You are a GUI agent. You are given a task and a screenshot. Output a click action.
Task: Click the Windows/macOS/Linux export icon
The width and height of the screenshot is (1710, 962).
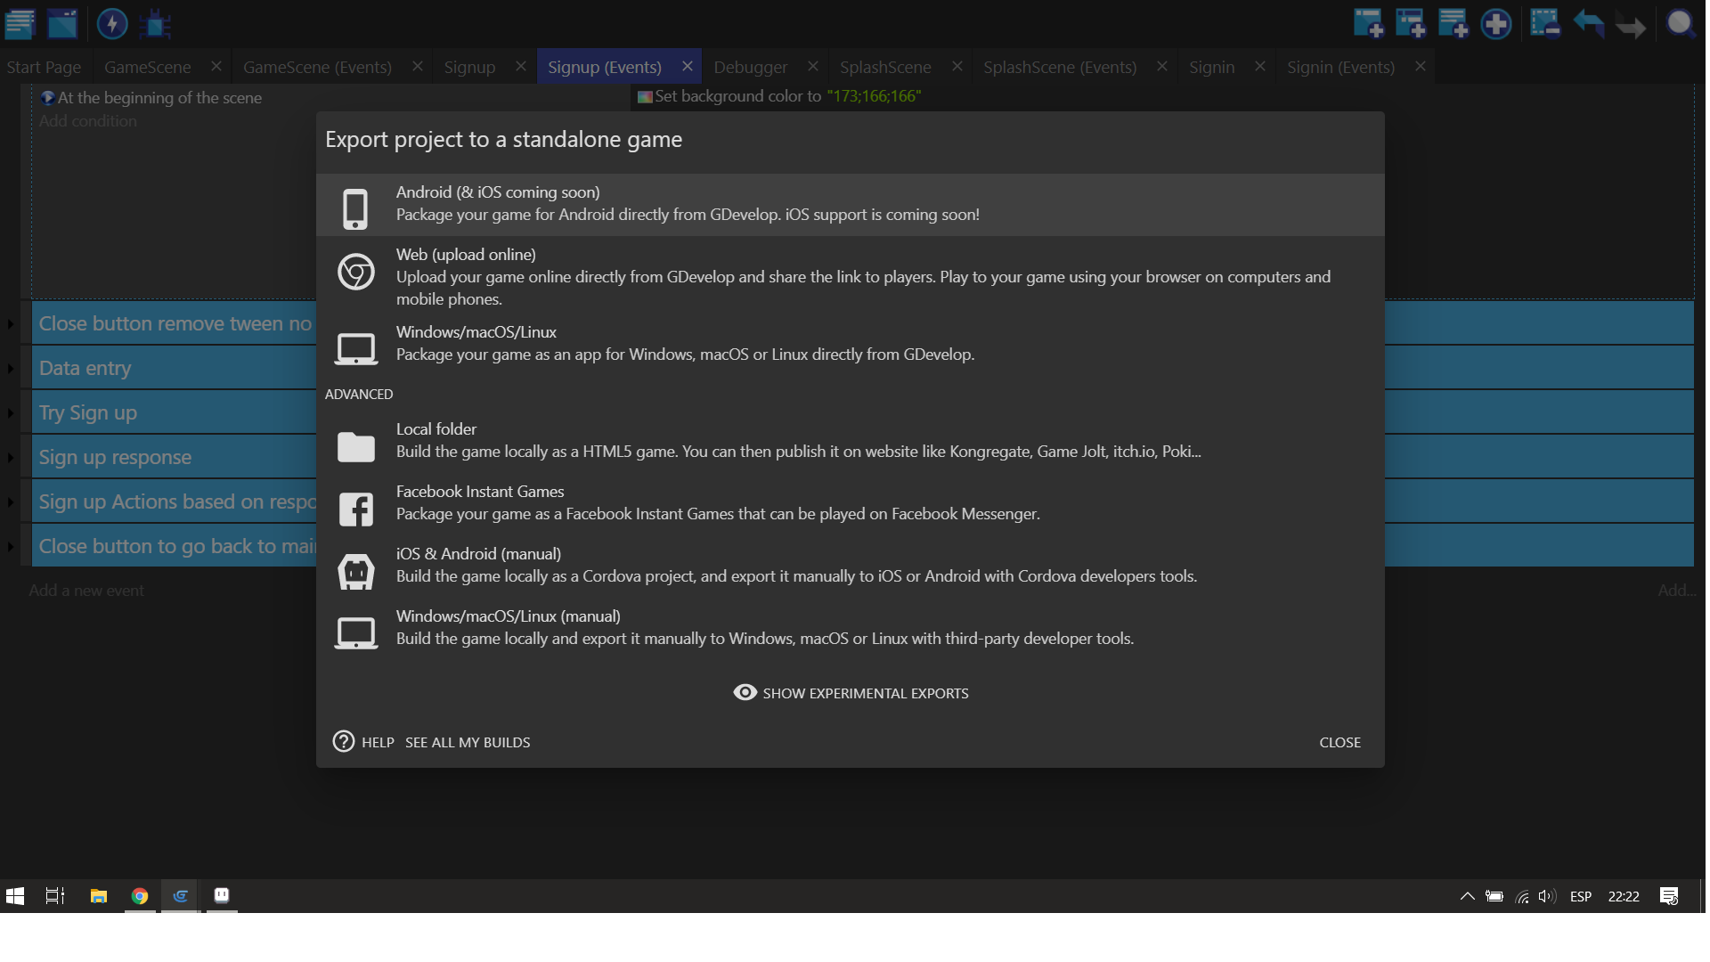(354, 344)
